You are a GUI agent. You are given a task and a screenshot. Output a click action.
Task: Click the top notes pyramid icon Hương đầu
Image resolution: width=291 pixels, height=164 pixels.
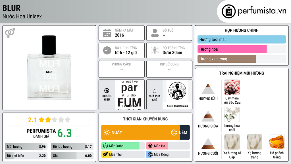[x=208, y=89]
